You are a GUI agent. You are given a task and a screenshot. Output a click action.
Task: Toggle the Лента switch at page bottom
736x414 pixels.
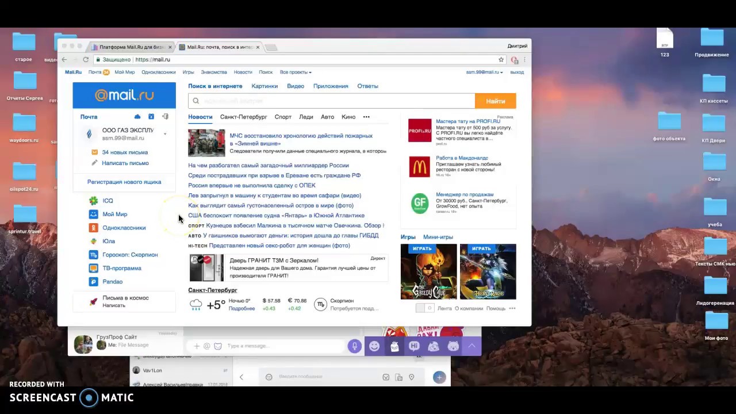424,308
